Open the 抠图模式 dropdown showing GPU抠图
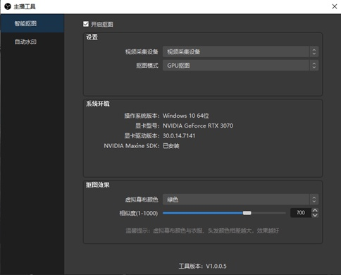Screen dimensions: 341x275 coord(240,66)
